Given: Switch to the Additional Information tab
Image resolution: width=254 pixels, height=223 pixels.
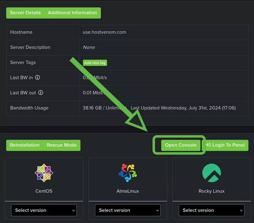Looking at the screenshot, I should point(72,13).
